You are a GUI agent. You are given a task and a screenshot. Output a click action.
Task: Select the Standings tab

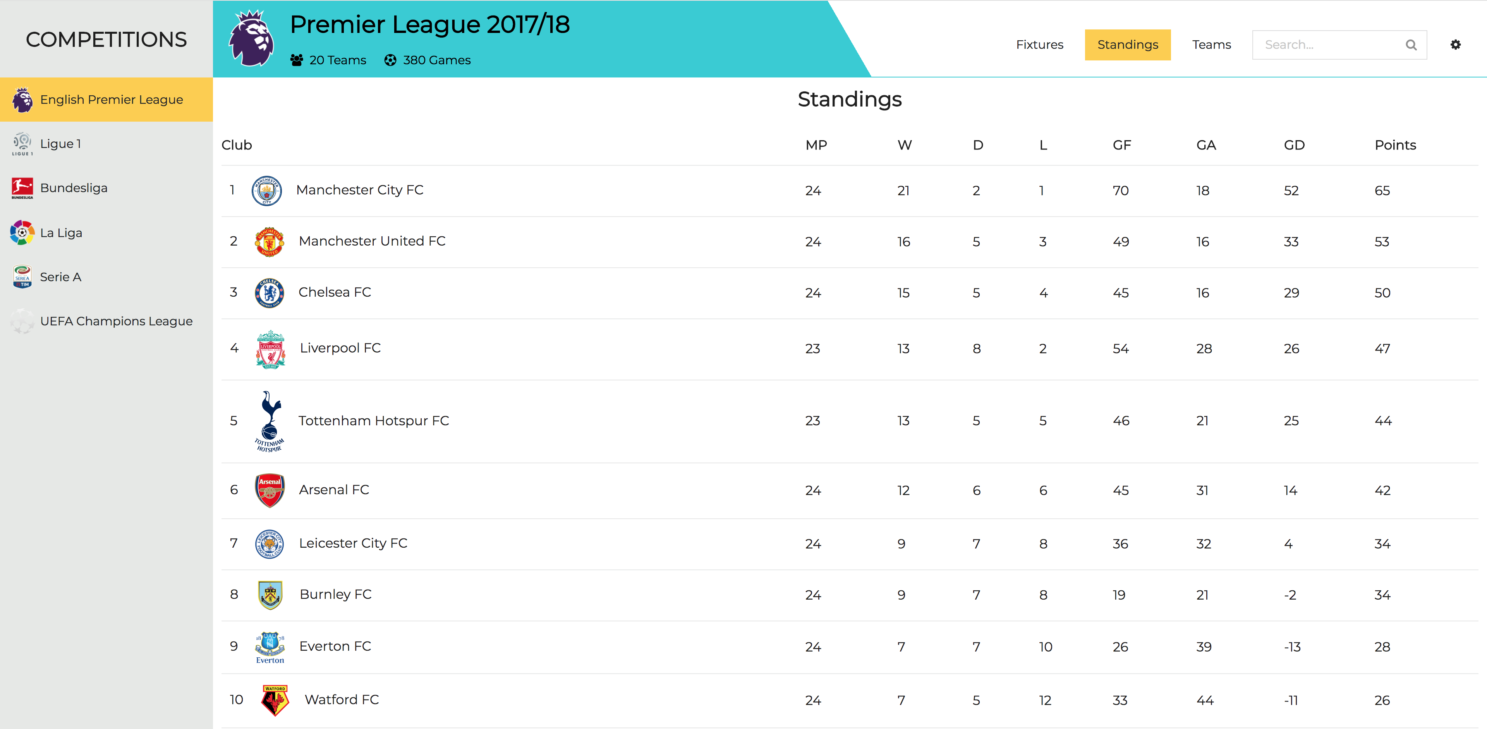(x=1128, y=44)
